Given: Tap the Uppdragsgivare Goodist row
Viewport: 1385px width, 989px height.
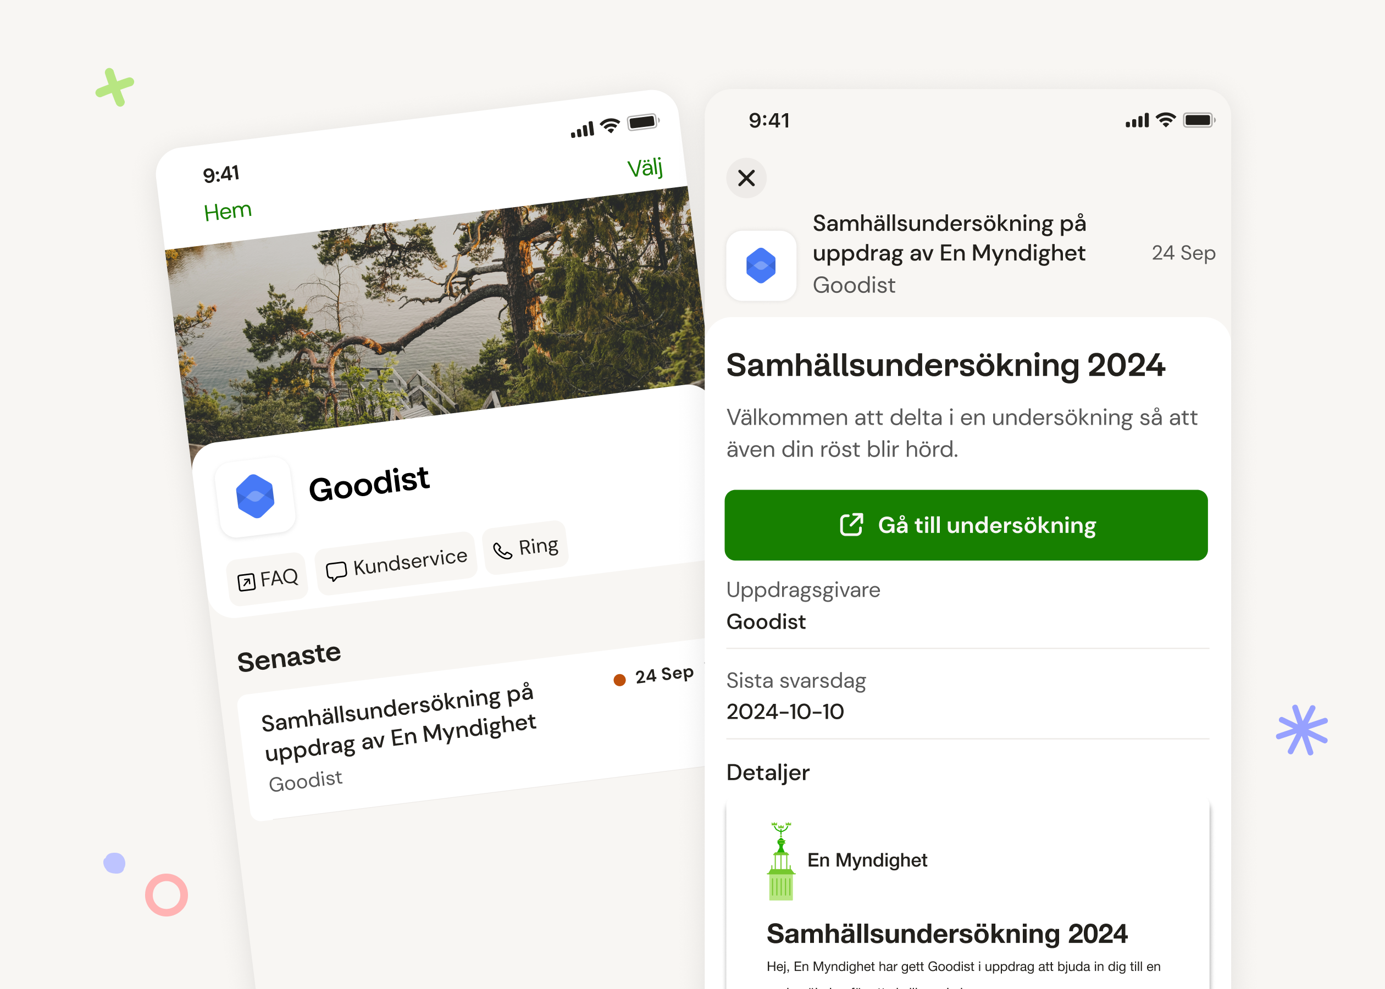Looking at the screenshot, I should [968, 605].
